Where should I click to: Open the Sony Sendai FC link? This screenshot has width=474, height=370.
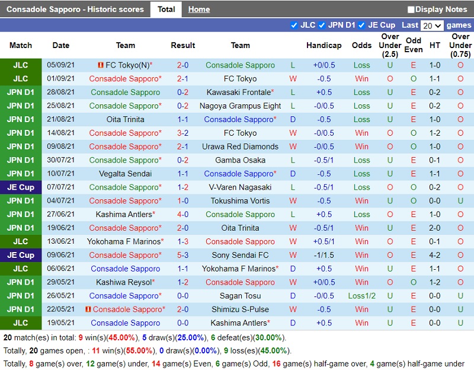coord(240,255)
